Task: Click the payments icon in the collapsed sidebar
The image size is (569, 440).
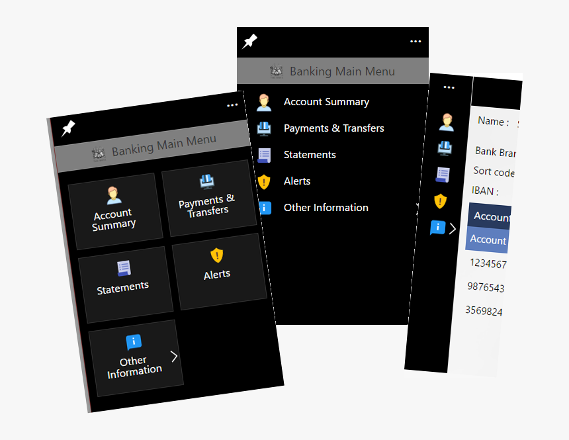Action: point(444,148)
